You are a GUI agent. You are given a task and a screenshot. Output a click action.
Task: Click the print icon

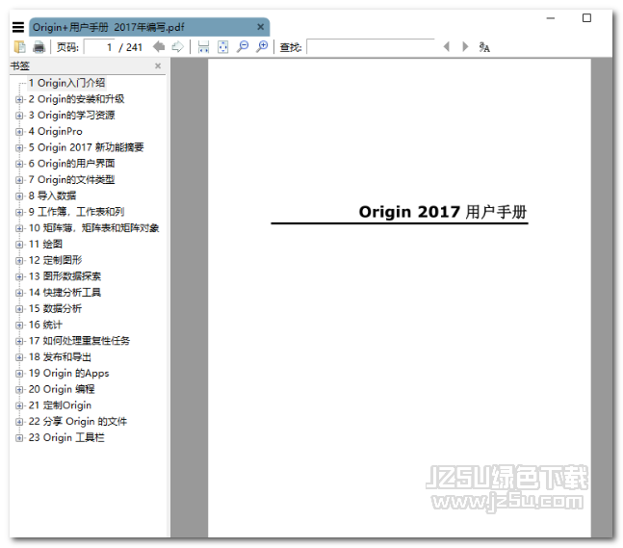tap(39, 47)
